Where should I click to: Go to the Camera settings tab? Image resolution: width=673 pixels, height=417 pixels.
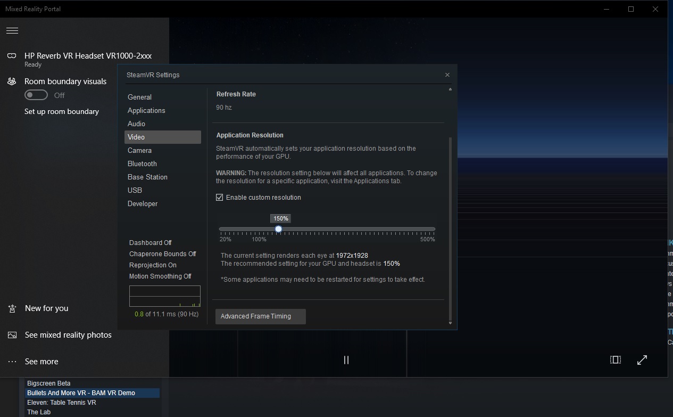coord(163,150)
